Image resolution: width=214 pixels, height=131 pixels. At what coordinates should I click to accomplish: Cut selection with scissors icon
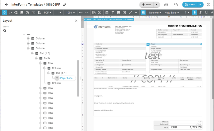[100, 13]
